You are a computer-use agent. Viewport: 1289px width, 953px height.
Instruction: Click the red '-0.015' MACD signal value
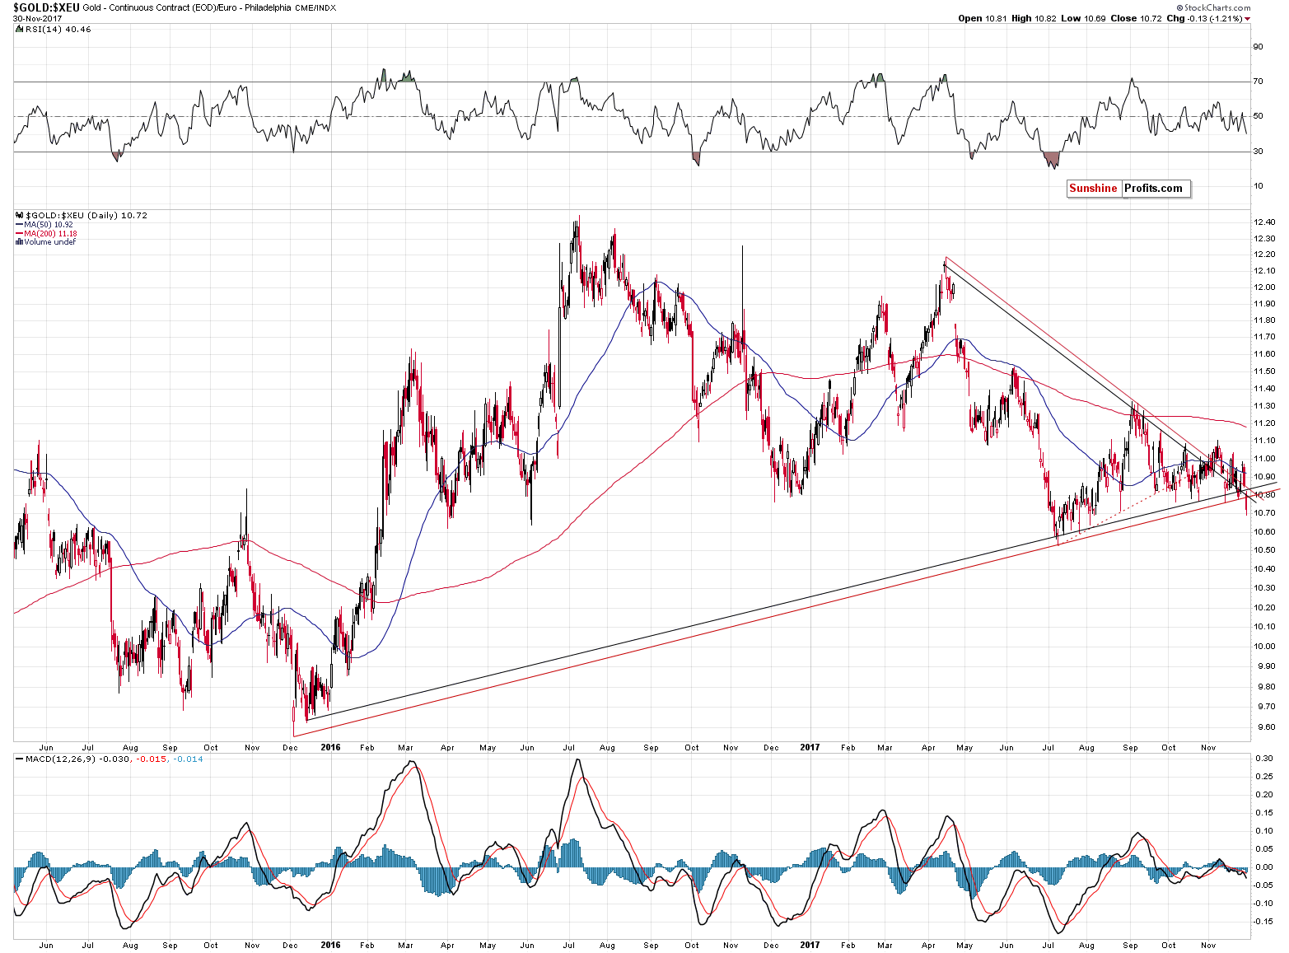[x=150, y=759]
